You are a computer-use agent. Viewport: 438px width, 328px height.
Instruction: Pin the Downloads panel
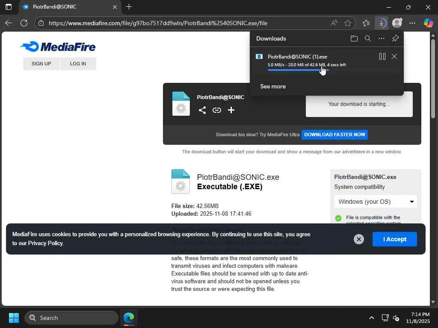(395, 38)
